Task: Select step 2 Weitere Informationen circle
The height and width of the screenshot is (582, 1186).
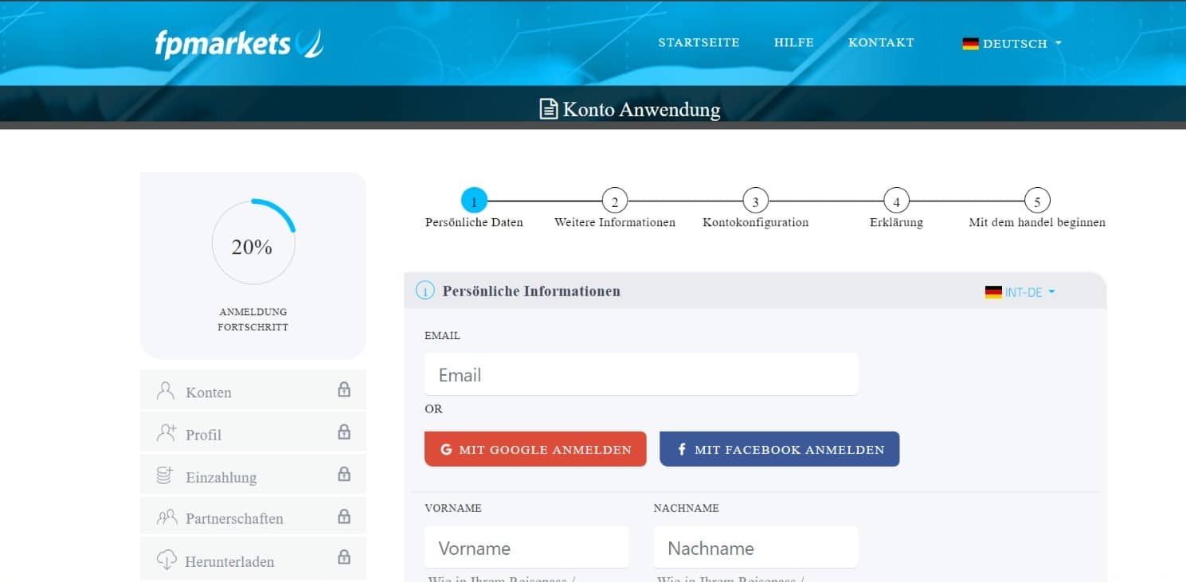Action: click(615, 201)
